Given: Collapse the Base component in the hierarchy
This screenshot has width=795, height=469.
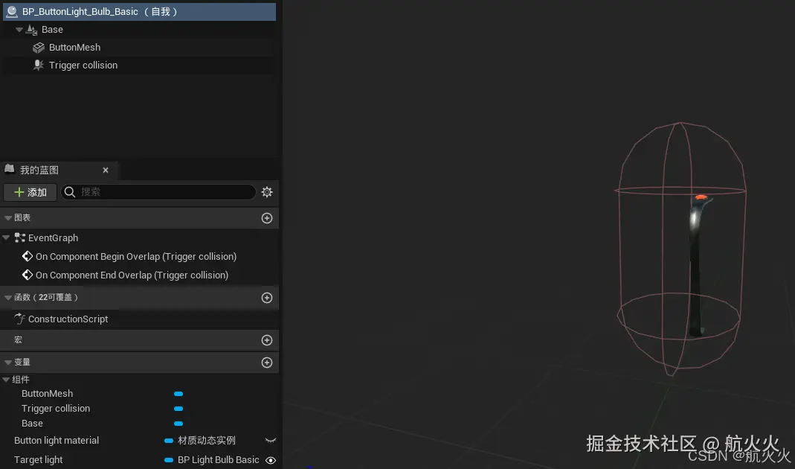Looking at the screenshot, I should tap(19, 29).
